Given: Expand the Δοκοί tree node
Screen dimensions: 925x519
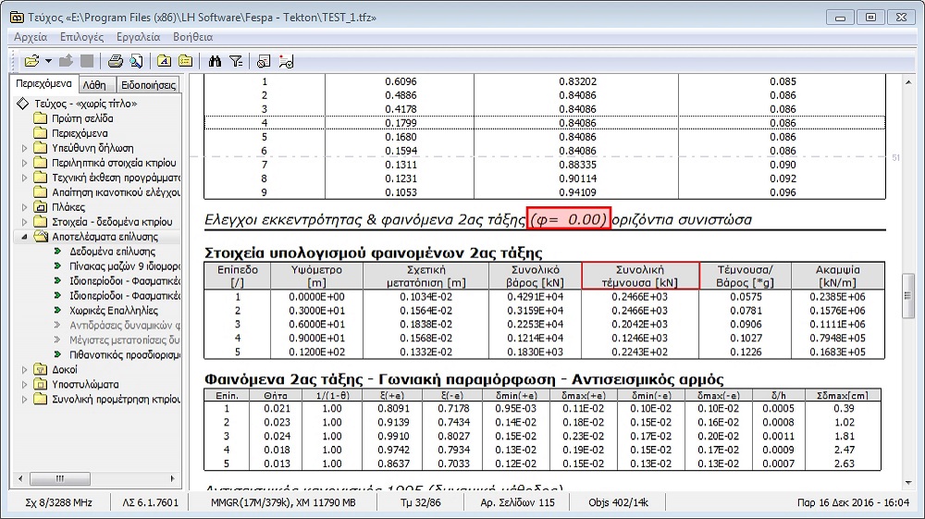Looking at the screenshot, I should (24, 369).
